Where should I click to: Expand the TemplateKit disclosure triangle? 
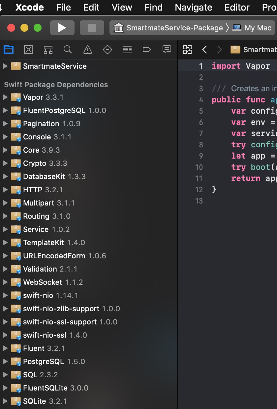point(5,242)
